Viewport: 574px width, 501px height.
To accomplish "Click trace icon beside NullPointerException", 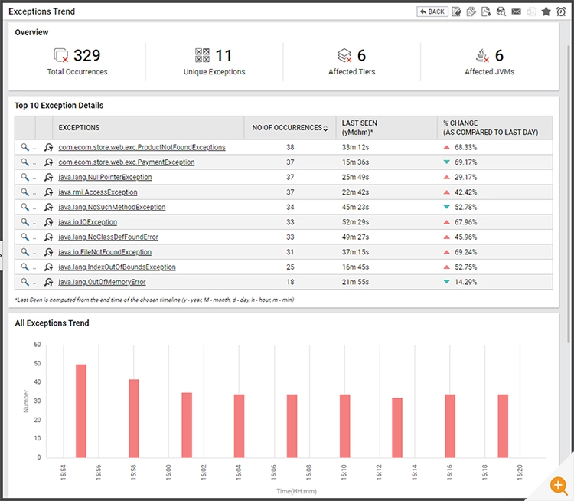I will point(49,178).
